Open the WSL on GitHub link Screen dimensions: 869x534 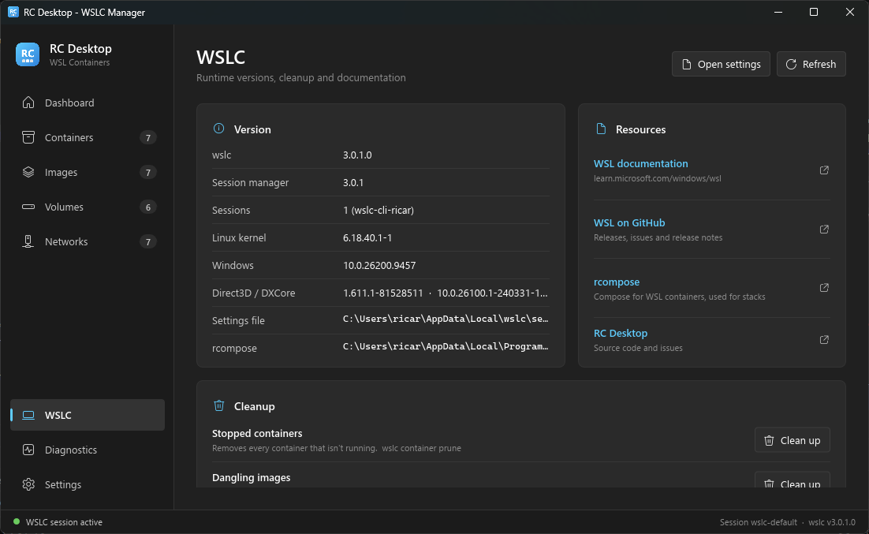[629, 223]
